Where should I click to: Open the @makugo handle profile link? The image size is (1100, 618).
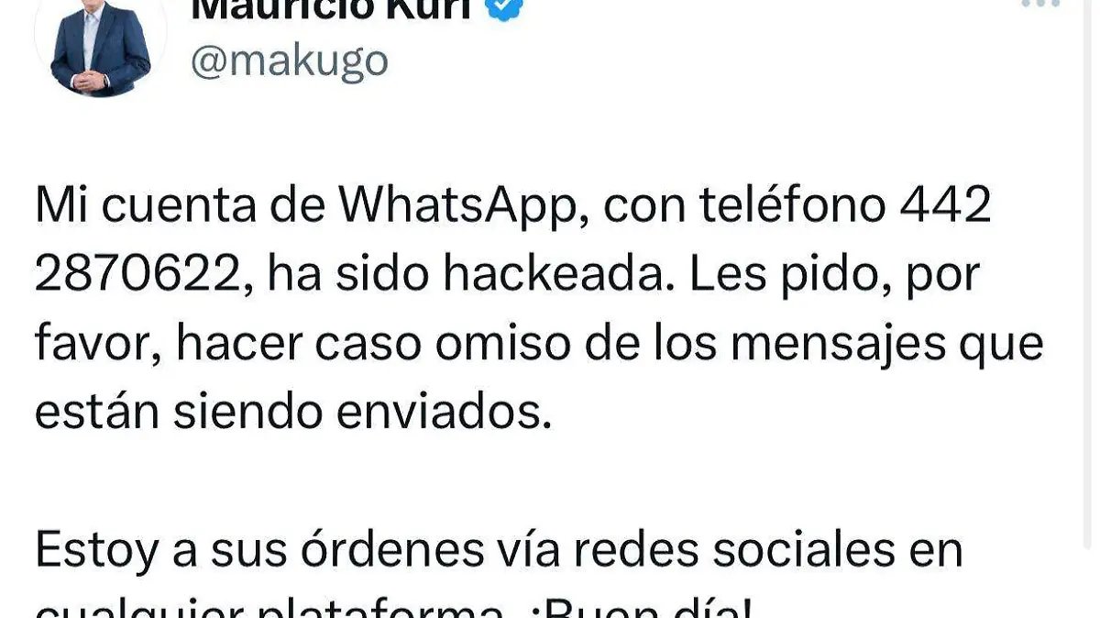point(290,61)
